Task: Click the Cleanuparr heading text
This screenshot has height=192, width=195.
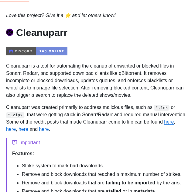Action: [42, 33]
